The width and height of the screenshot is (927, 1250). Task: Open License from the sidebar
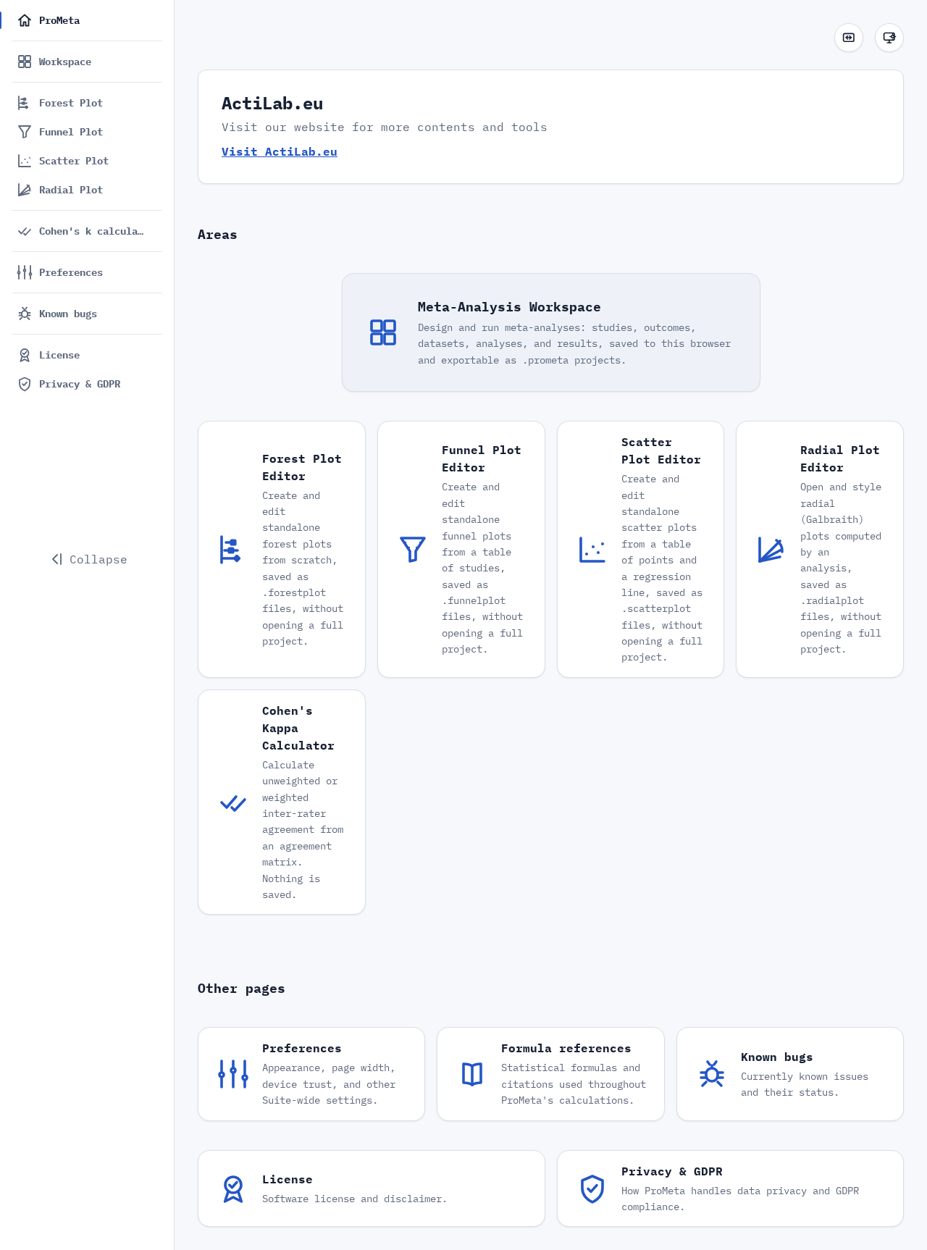pos(87,355)
